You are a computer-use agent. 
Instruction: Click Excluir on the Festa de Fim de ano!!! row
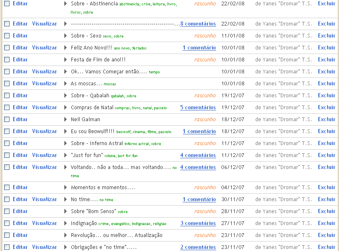(327, 60)
